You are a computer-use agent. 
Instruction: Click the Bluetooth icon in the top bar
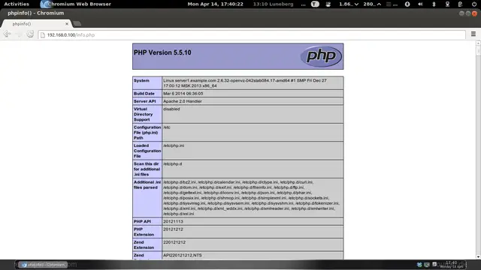click(434, 4)
